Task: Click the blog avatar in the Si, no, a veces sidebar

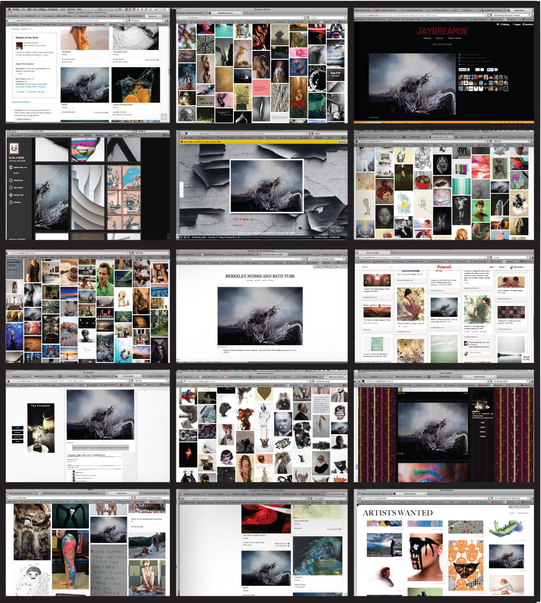Action: click(14, 148)
